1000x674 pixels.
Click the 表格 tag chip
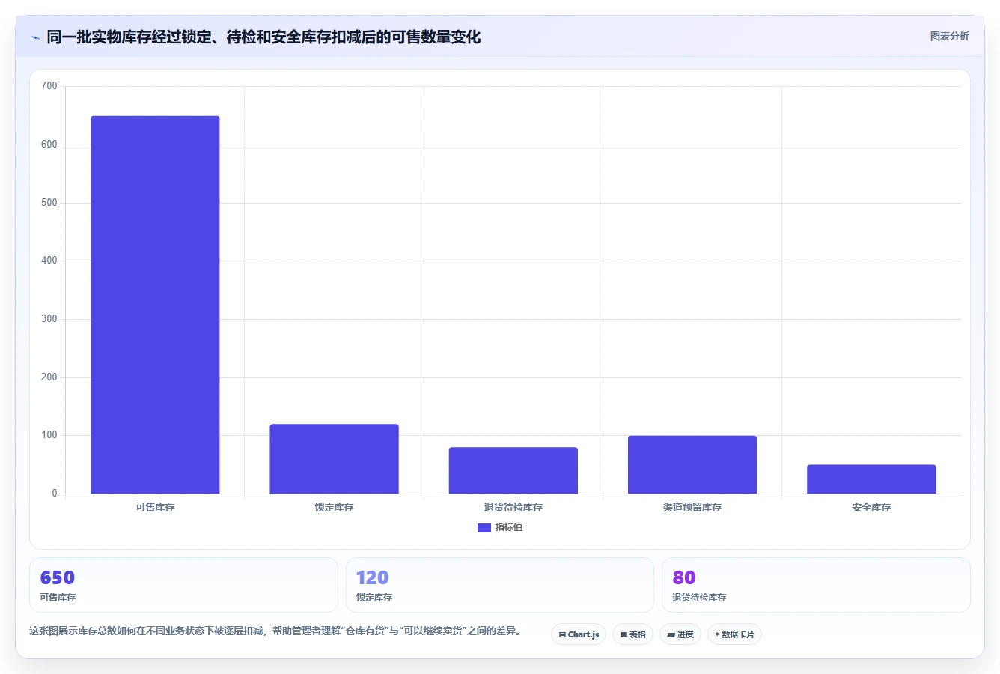(x=632, y=634)
